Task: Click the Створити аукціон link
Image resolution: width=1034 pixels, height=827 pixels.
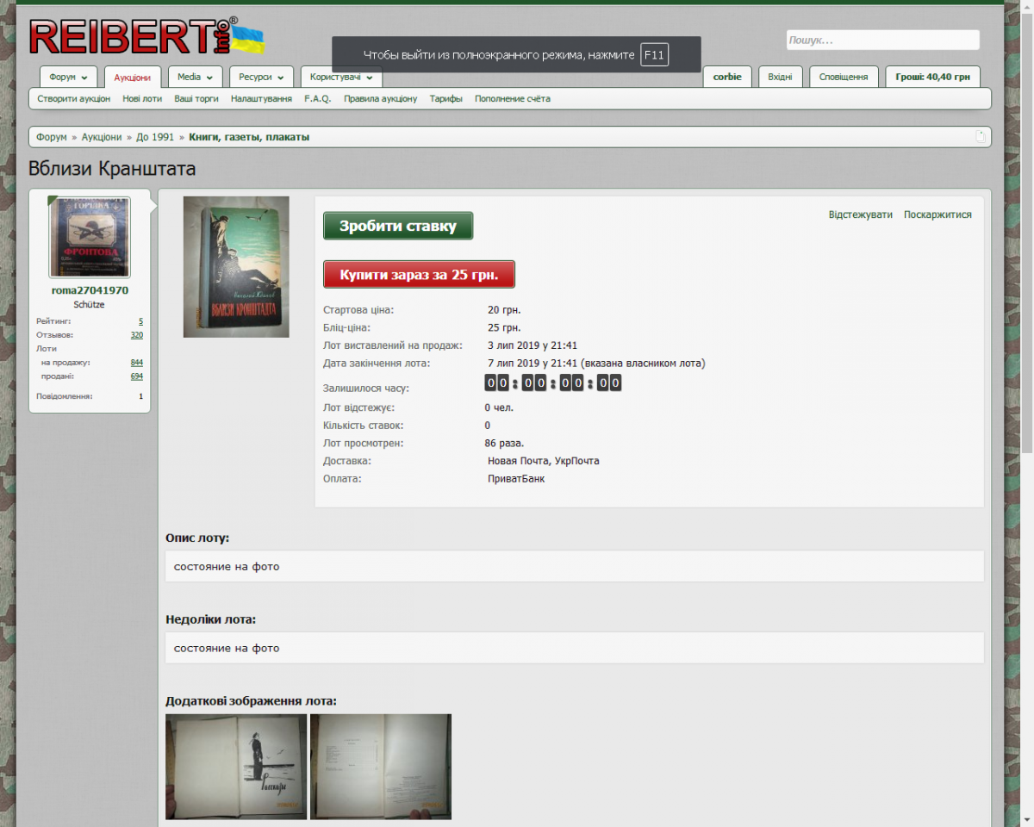Action: [74, 98]
